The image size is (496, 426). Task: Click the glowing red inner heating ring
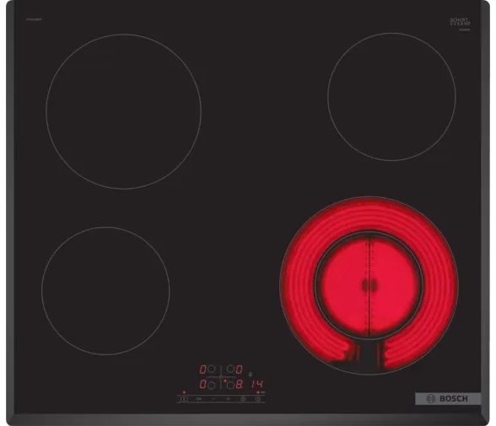(369, 285)
